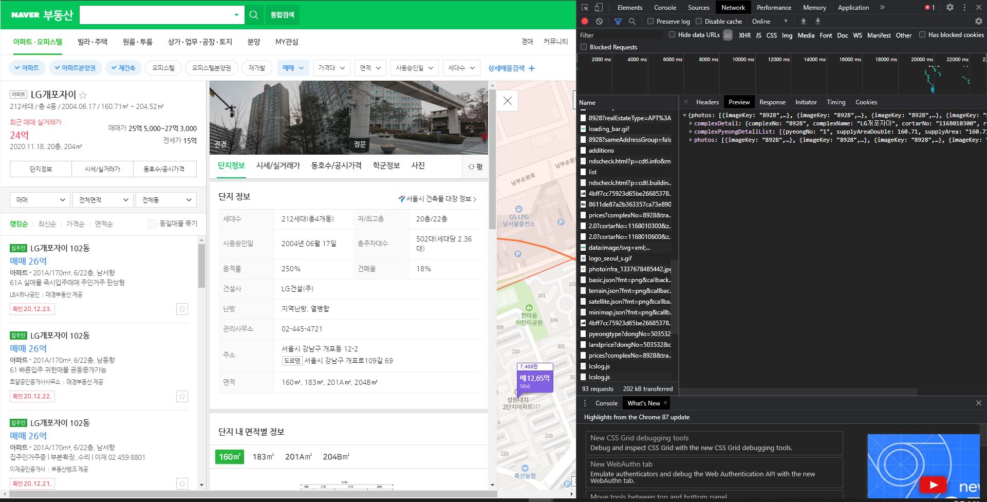Clear the network log icon
This screenshot has width=987, height=502.
coord(599,21)
